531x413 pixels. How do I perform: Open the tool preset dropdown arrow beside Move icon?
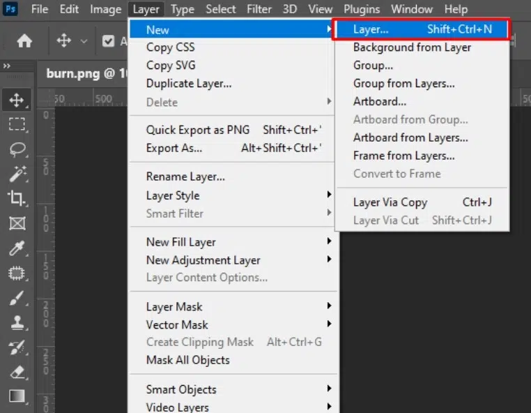[x=84, y=41]
